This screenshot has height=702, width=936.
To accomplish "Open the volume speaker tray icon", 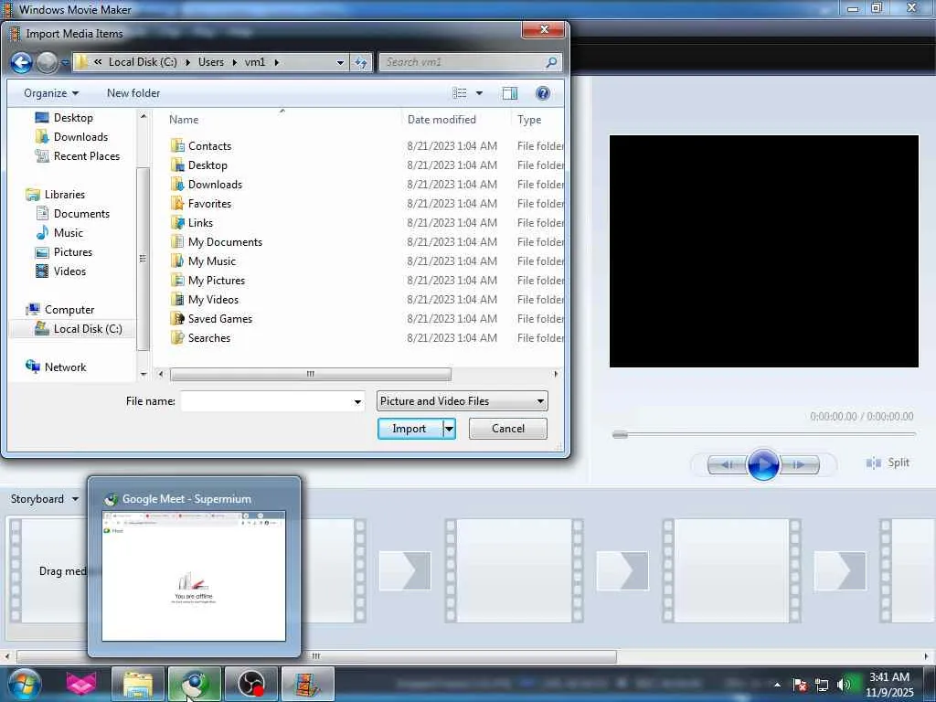I will point(844,685).
